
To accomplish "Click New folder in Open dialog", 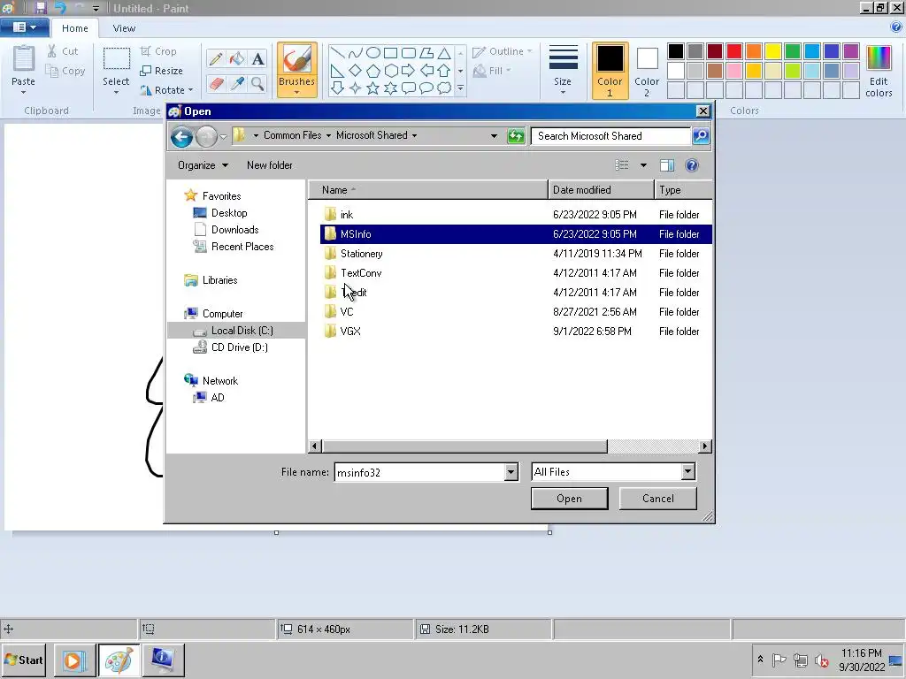I will [x=269, y=165].
